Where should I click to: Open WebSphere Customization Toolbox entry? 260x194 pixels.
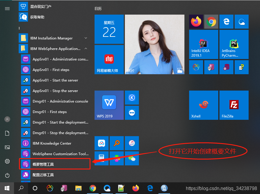point(55,154)
